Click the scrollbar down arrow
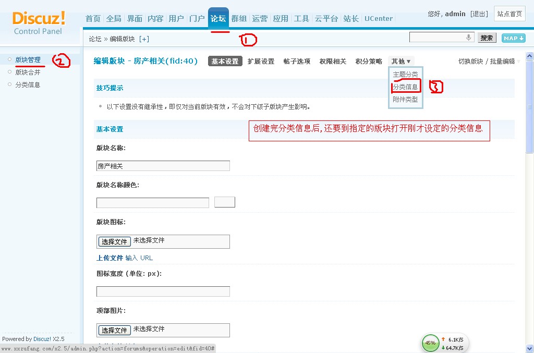The image size is (534, 353). pyautogui.click(x=529, y=349)
